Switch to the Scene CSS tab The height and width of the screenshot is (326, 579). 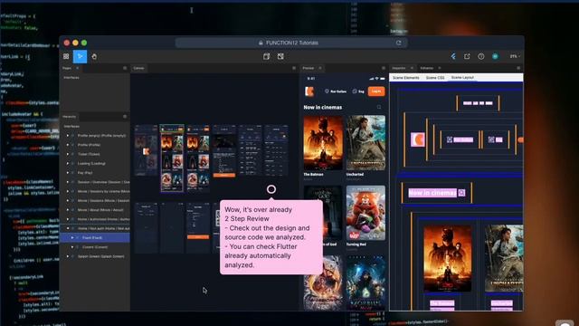point(435,78)
